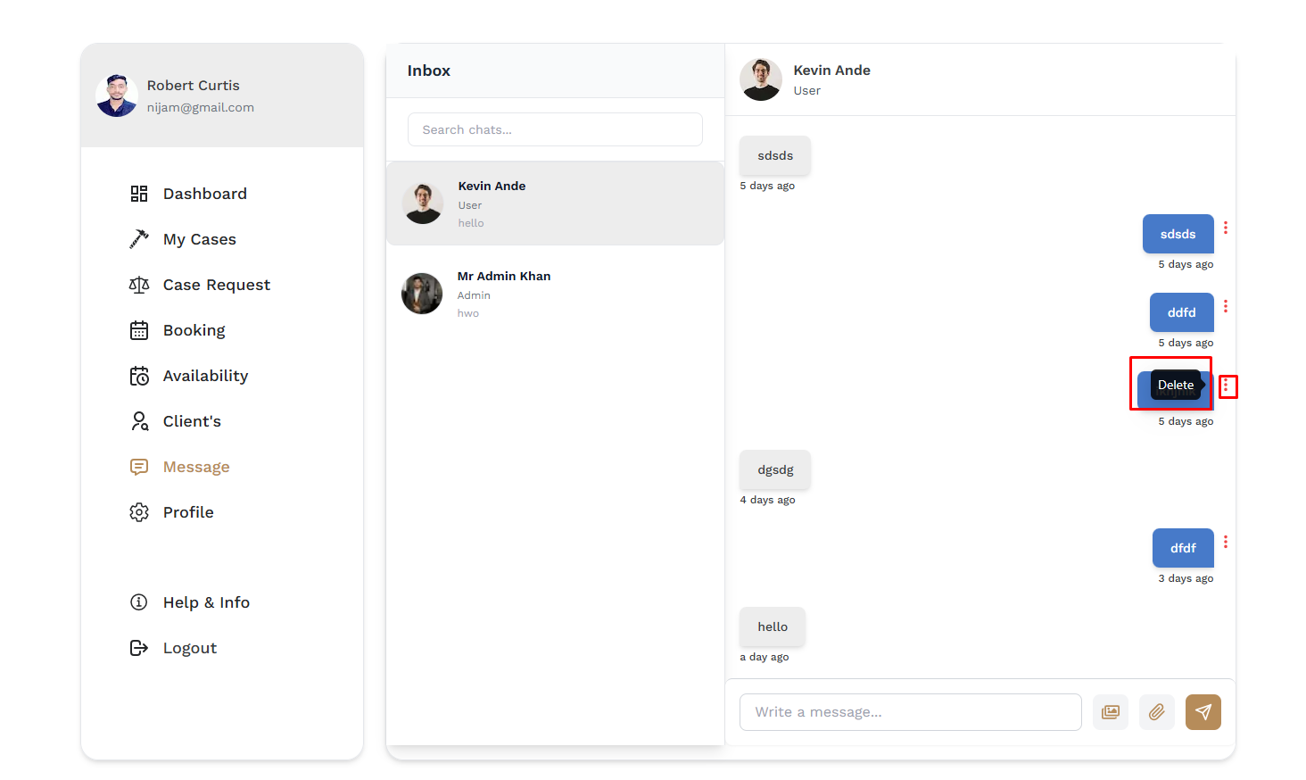Click the image upload icon

pos(1111,712)
